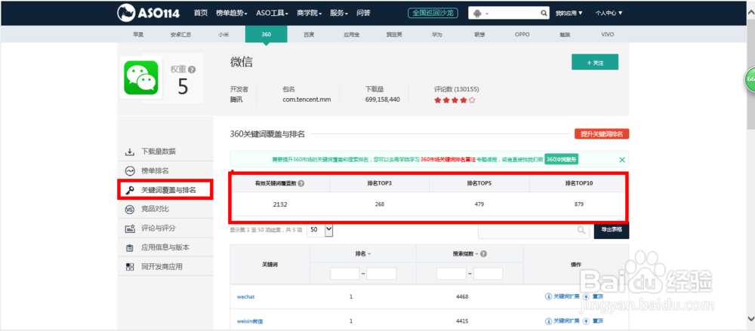Open the weixin微信 keyword link
The width and height of the screenshot is (755, 331).
249,321
